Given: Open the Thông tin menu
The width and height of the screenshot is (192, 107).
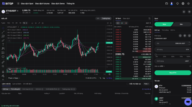Looking at the screenshot, I should tap(70, 3).
